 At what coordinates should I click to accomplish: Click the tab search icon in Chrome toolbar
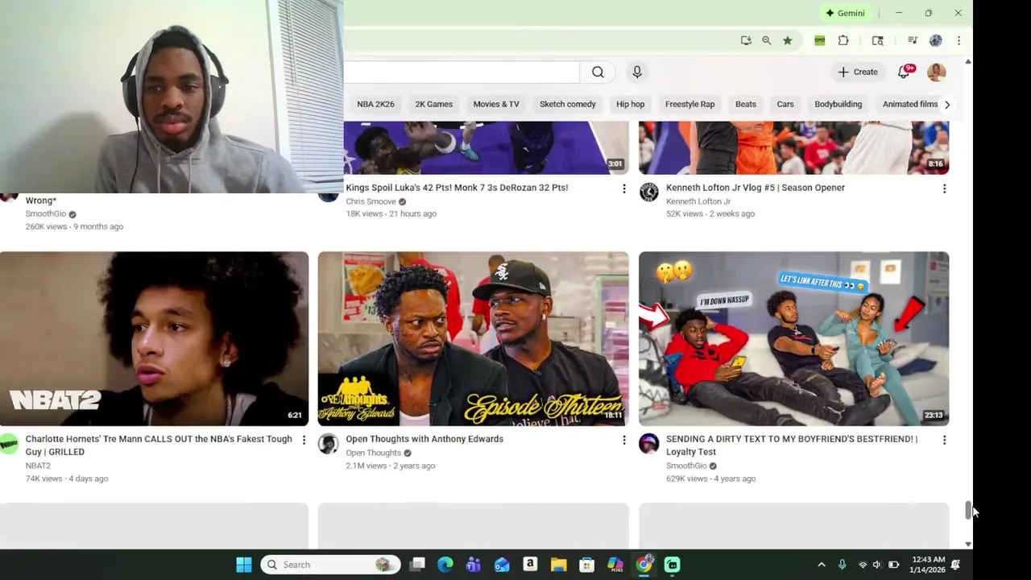coord(878,40)
